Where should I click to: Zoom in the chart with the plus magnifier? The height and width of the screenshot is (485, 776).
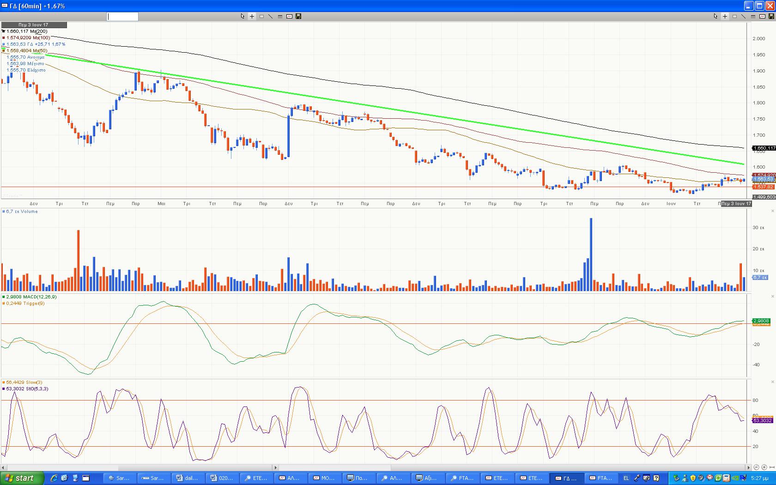pos(764,467)
